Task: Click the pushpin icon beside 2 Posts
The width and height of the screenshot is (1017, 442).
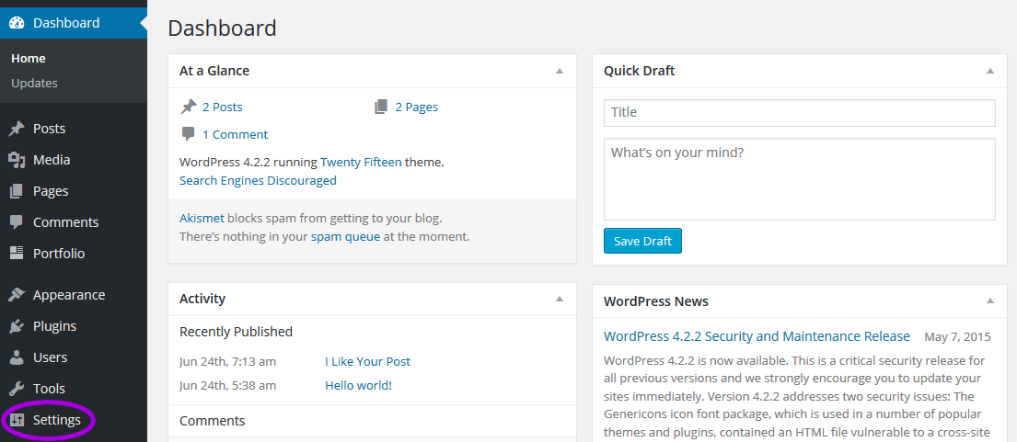Action: [x=188, y=107]
